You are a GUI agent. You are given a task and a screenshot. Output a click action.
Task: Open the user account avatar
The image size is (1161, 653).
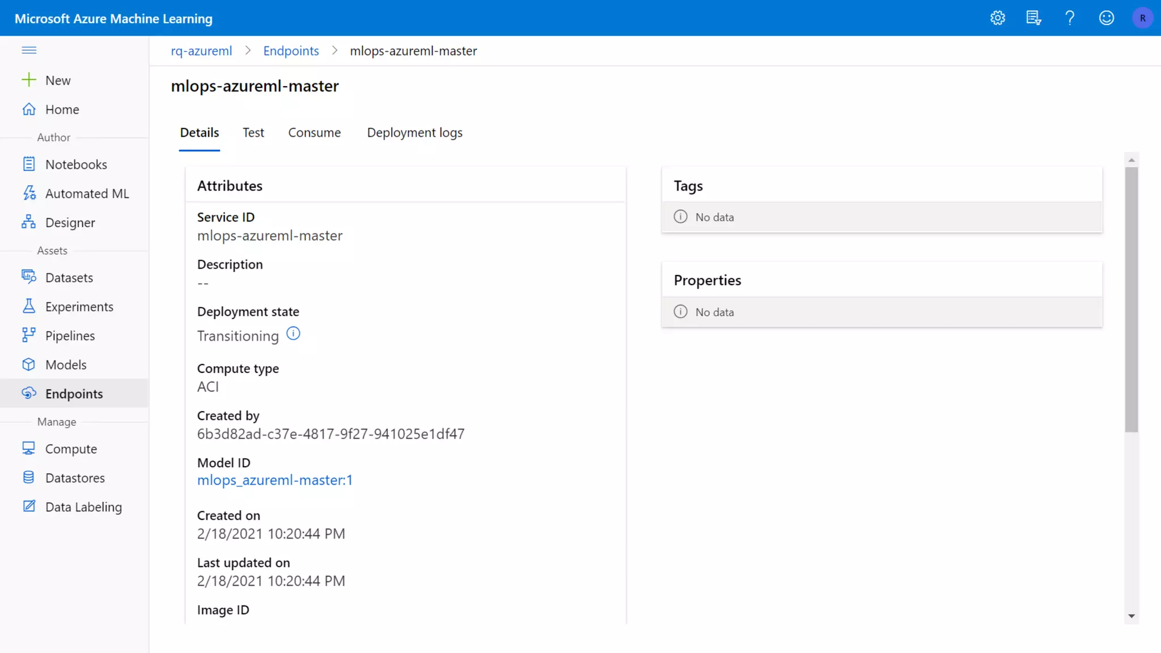[x=1142, y=18]
